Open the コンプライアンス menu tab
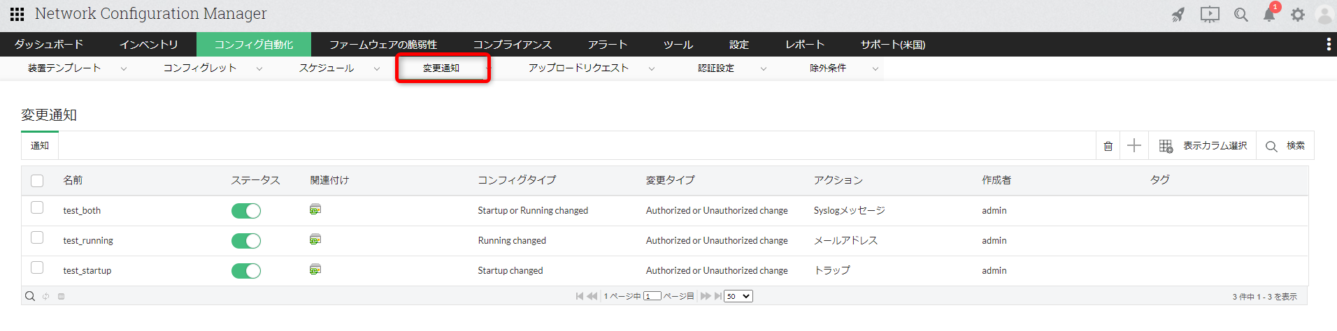 click(x=512, y=45)
